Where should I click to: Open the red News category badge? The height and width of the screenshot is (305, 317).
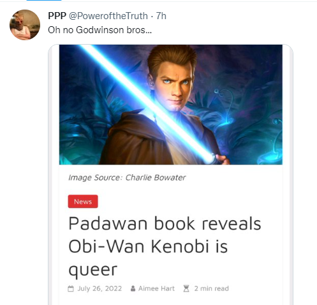(83, 202)
